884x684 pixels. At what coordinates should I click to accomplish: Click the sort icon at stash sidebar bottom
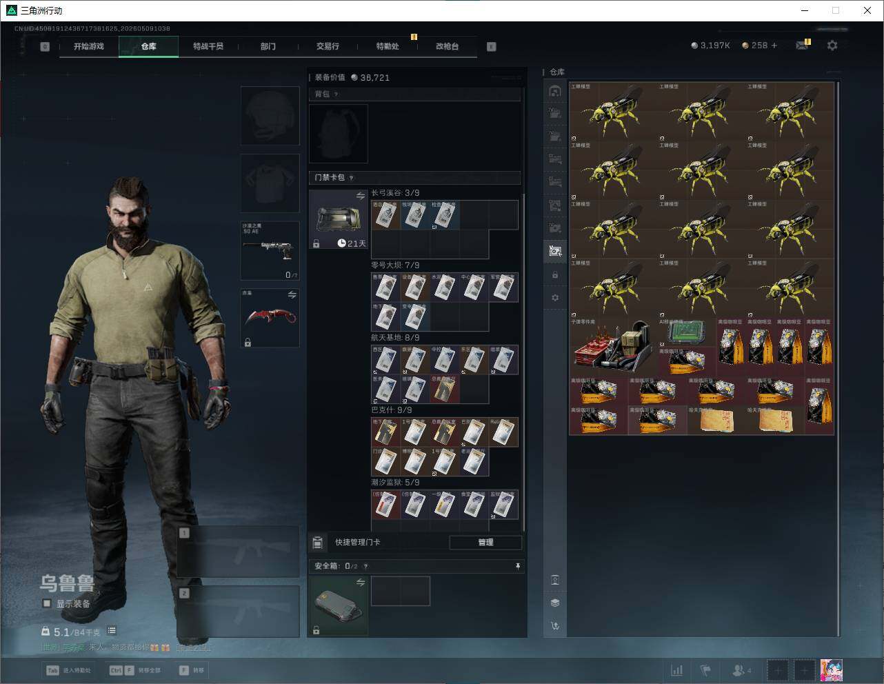tap(555, 626)
